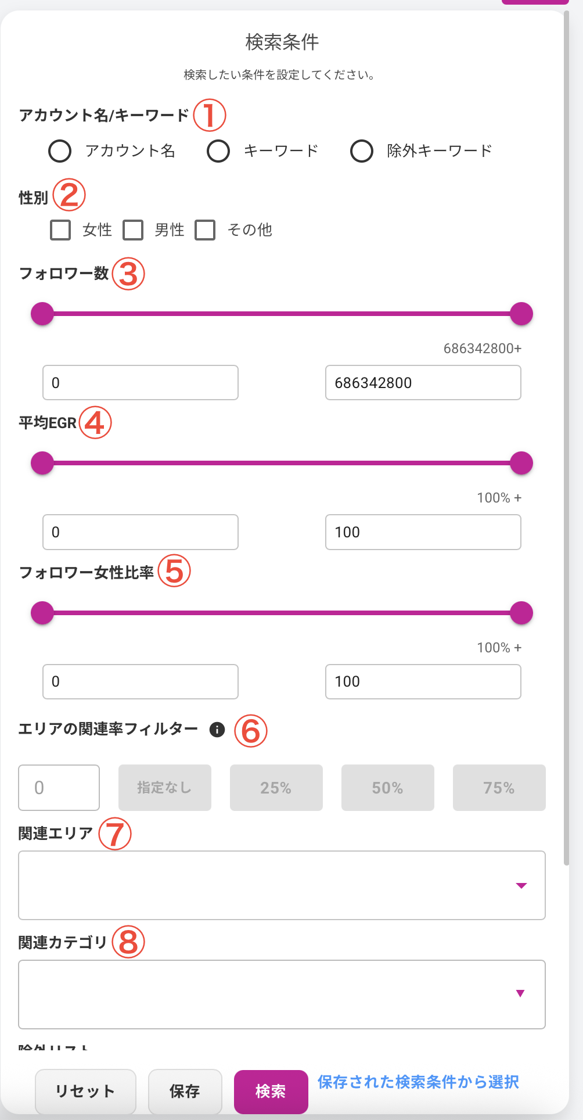
Task: Click the フォロワー数 slider left handle
Action: pos(42,314)
